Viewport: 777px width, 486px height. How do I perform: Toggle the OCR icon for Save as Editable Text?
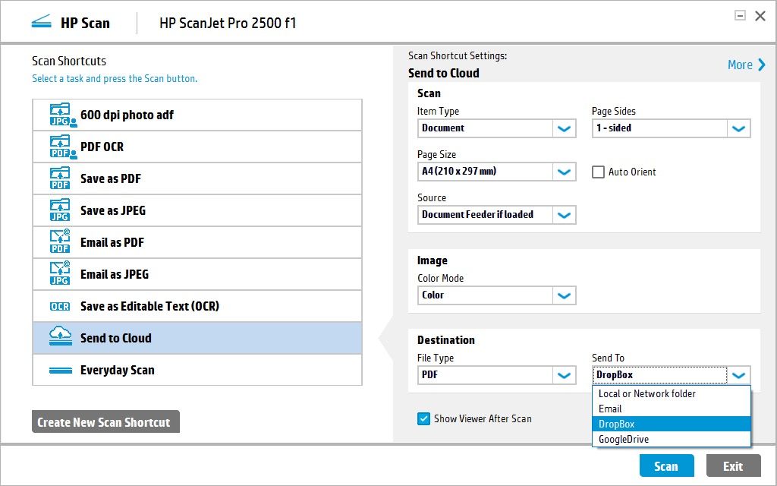60,306
